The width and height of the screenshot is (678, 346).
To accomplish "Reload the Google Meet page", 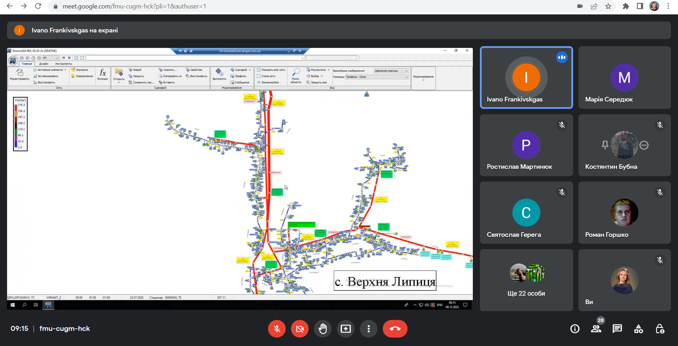I will (38, 6).
